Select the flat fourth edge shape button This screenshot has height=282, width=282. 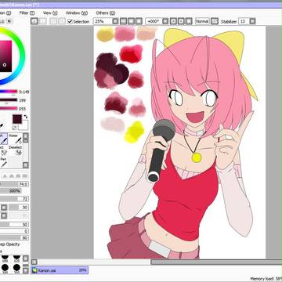tap(25, 176)
